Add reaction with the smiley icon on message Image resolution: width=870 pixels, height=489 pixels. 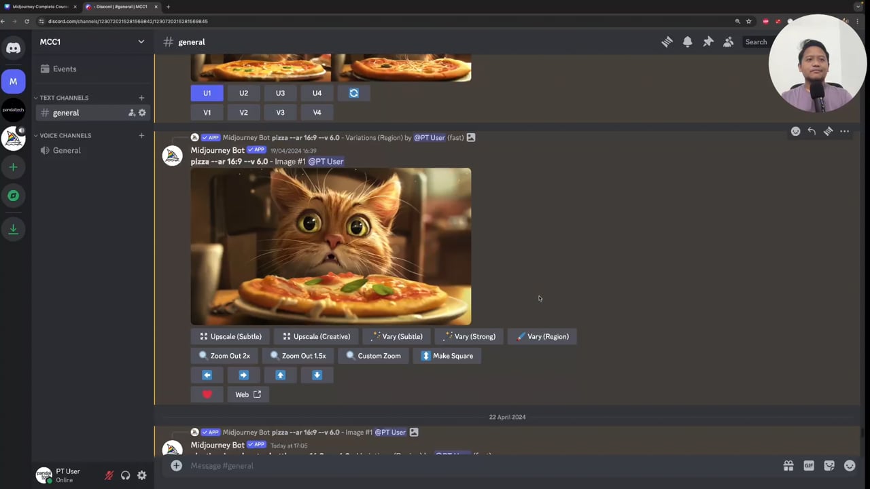[795, 131]
